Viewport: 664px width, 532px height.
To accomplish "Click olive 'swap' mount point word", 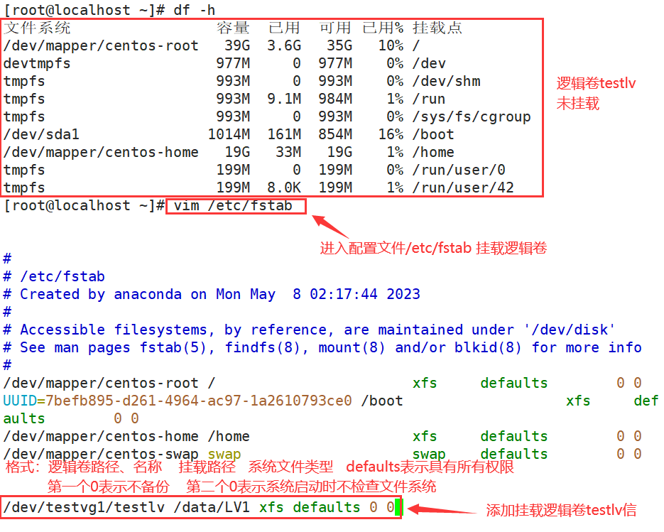I will pos(224,454).
